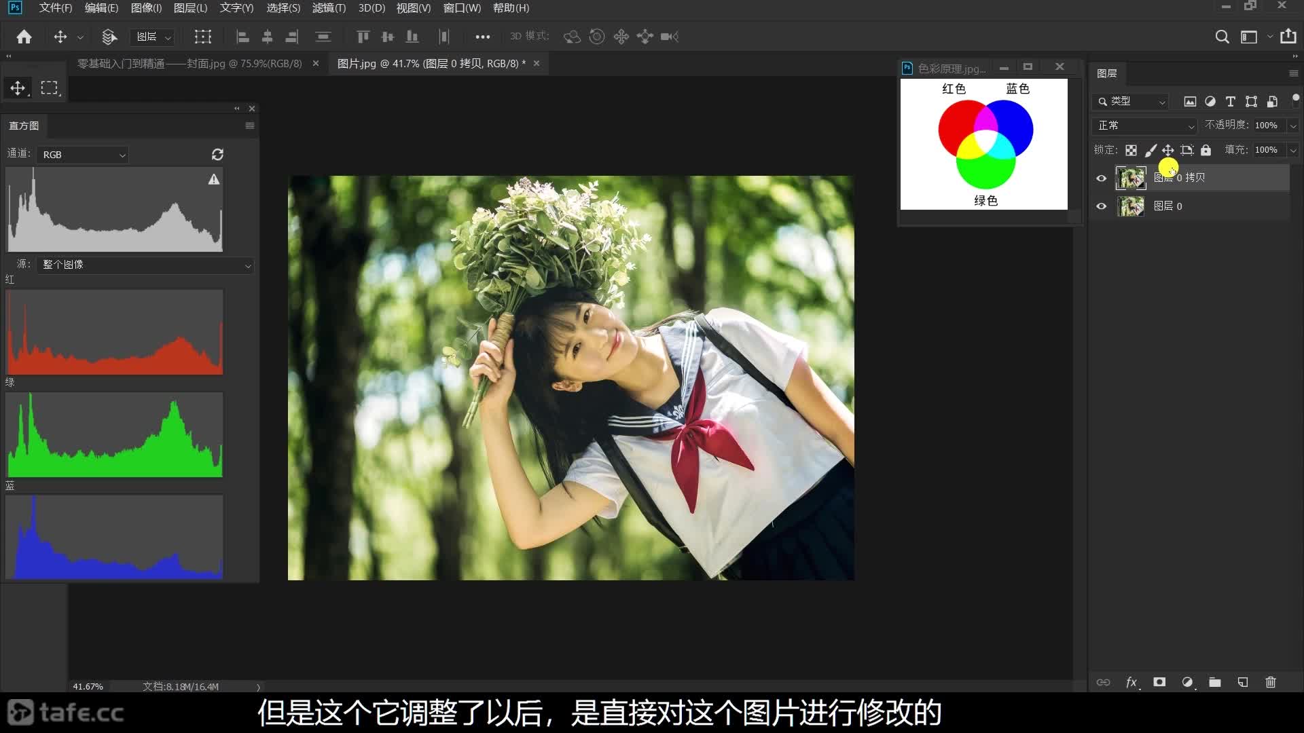Select the 直方图 panel tab
Viewport: 1304px width, 733px height.
[x=24, y=126]
